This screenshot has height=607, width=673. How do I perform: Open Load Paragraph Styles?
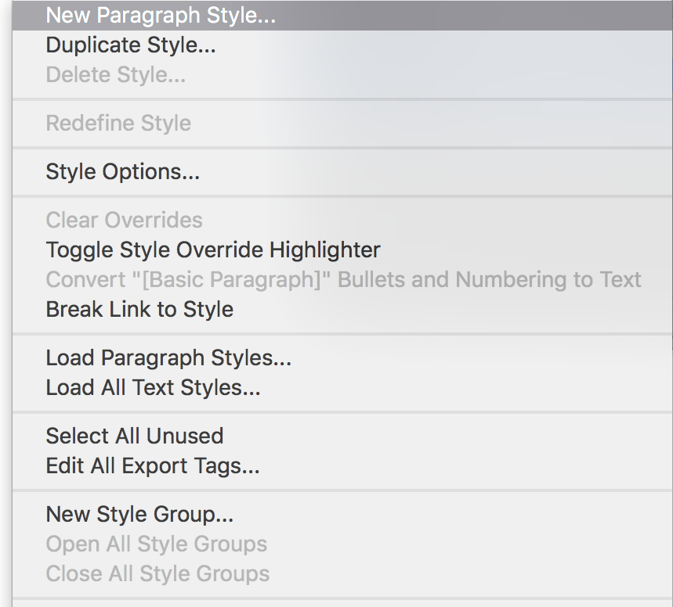pos(168,358)
